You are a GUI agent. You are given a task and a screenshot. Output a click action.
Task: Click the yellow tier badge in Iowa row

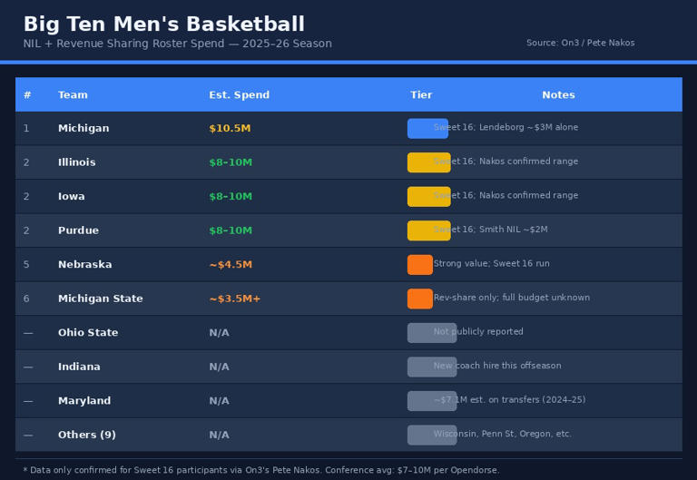tap(428, 197)
